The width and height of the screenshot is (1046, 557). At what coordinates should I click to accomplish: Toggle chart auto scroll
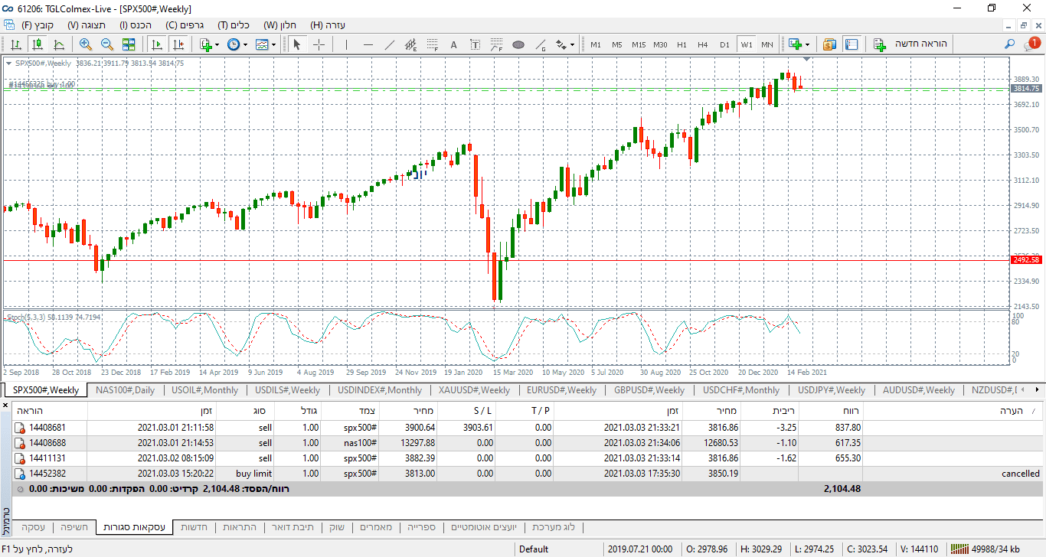point(156,44)
